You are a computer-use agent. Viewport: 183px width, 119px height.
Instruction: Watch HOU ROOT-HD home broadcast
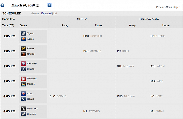point(93,36)
